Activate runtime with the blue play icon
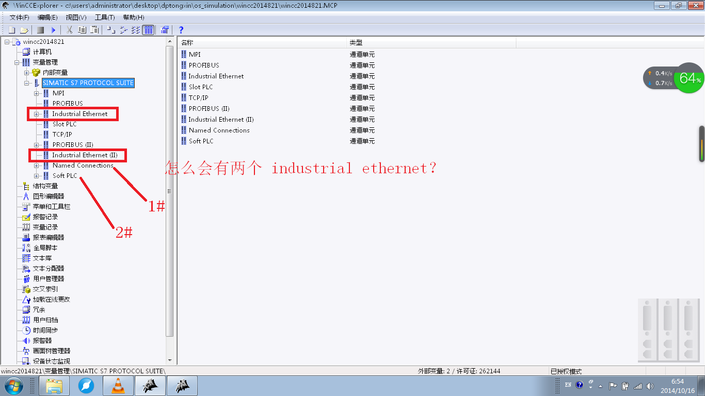Image resolution: width=705 pixels, height=396 pixels. (x=53, y=30)
